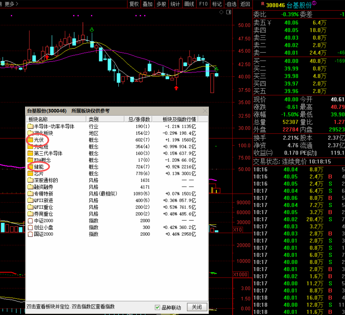
Task: Click the 光伏 folder icon
Action: coord(30,140)
